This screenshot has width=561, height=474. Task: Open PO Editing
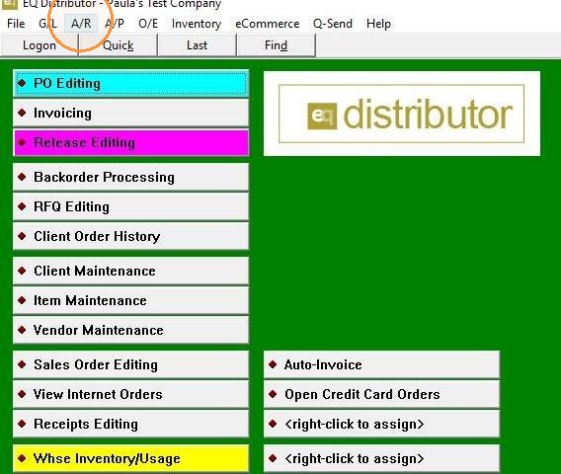pyautogui.click(x=130, y=83)
